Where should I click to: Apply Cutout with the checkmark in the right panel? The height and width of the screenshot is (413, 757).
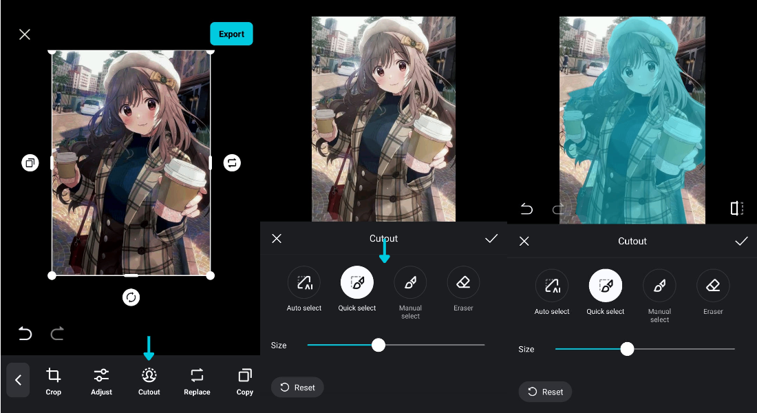coord(742,241)
